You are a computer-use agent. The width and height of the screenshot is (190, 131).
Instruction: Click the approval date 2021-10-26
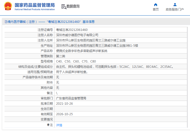coord(64,104)
